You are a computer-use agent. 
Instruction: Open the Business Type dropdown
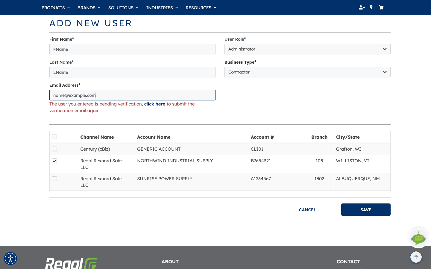pyautogui.click(x=307, y=72)
